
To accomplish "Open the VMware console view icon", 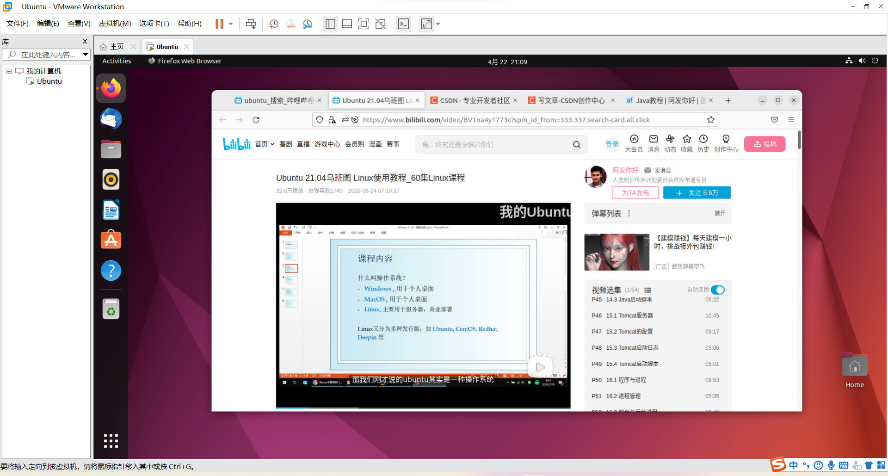I will (403, 24).
